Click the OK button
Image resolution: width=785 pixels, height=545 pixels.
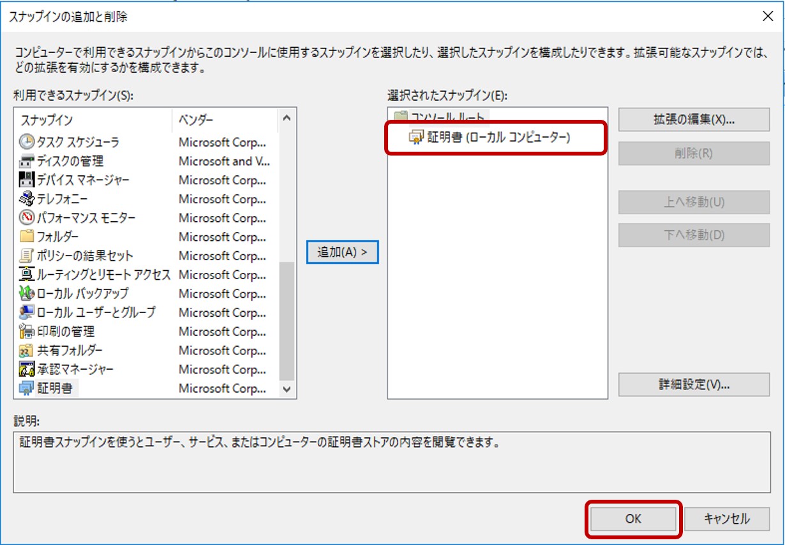click(x=632, y=519)
